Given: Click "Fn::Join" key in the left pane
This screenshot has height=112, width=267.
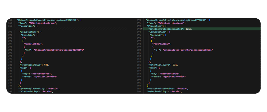Looking at the screenshot, I should click(28, 35).
